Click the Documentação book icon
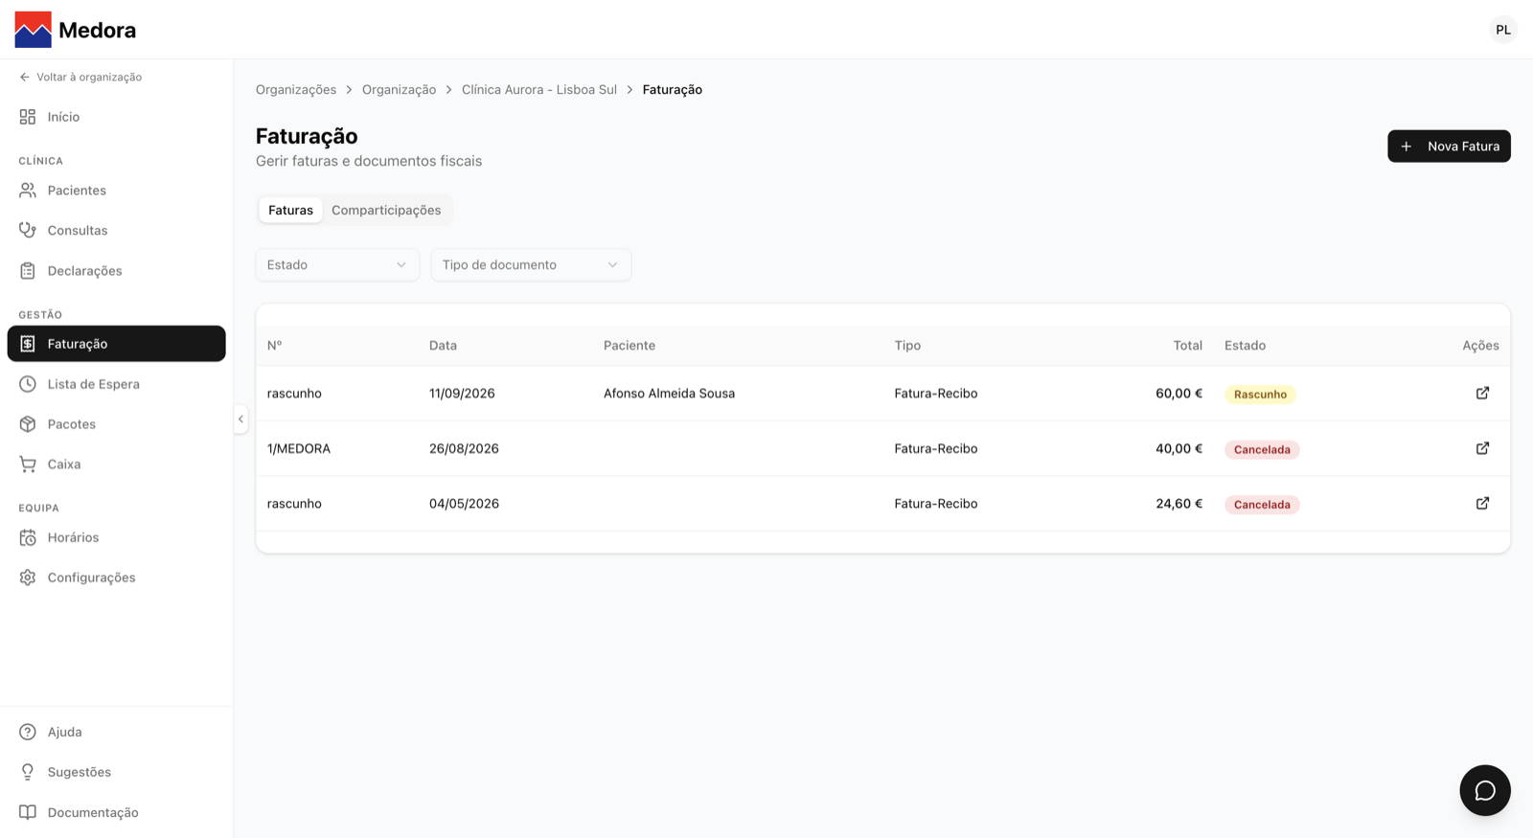Screen dimensions: 1533x838 28,812
